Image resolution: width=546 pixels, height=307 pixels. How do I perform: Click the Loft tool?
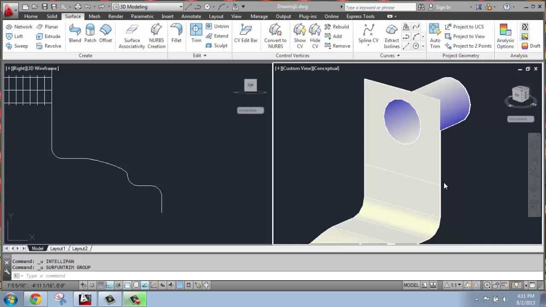tap(15, 36)
